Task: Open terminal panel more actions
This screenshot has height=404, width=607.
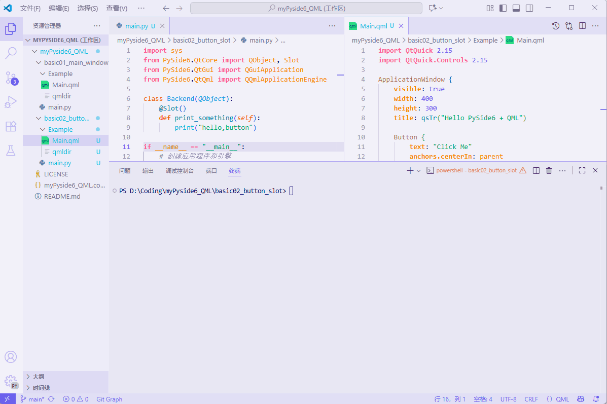Action: pyautogui.click(x=562, y=171)
